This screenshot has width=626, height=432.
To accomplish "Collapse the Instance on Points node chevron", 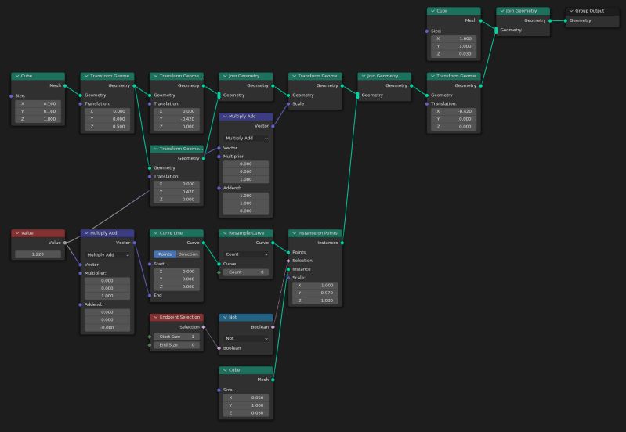I will pyautogui.click(x=295, y=233).
